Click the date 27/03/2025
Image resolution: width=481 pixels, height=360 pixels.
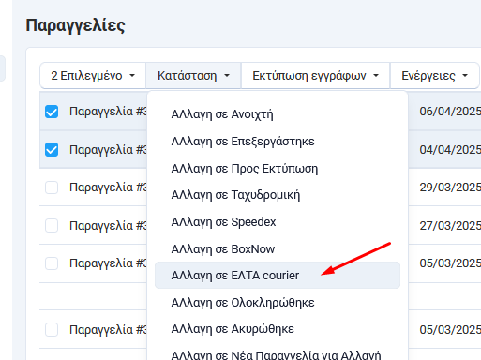pyautogui.click(x=450, y=226)
